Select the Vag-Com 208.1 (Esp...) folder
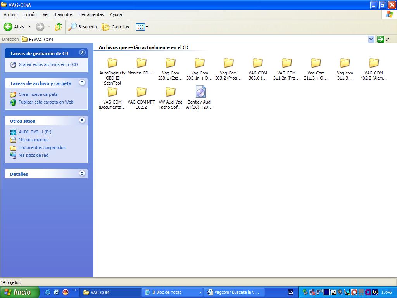The width and height of the screenshot is (397, 298). point(171,69)
